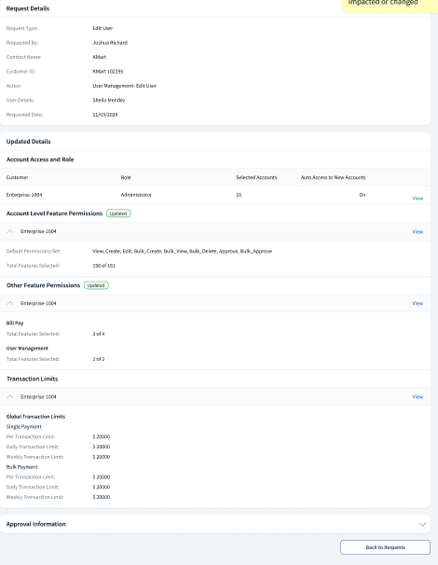The image size is (438, 565).
Task: Click the Updated Details heading
Action: [29, 142]
